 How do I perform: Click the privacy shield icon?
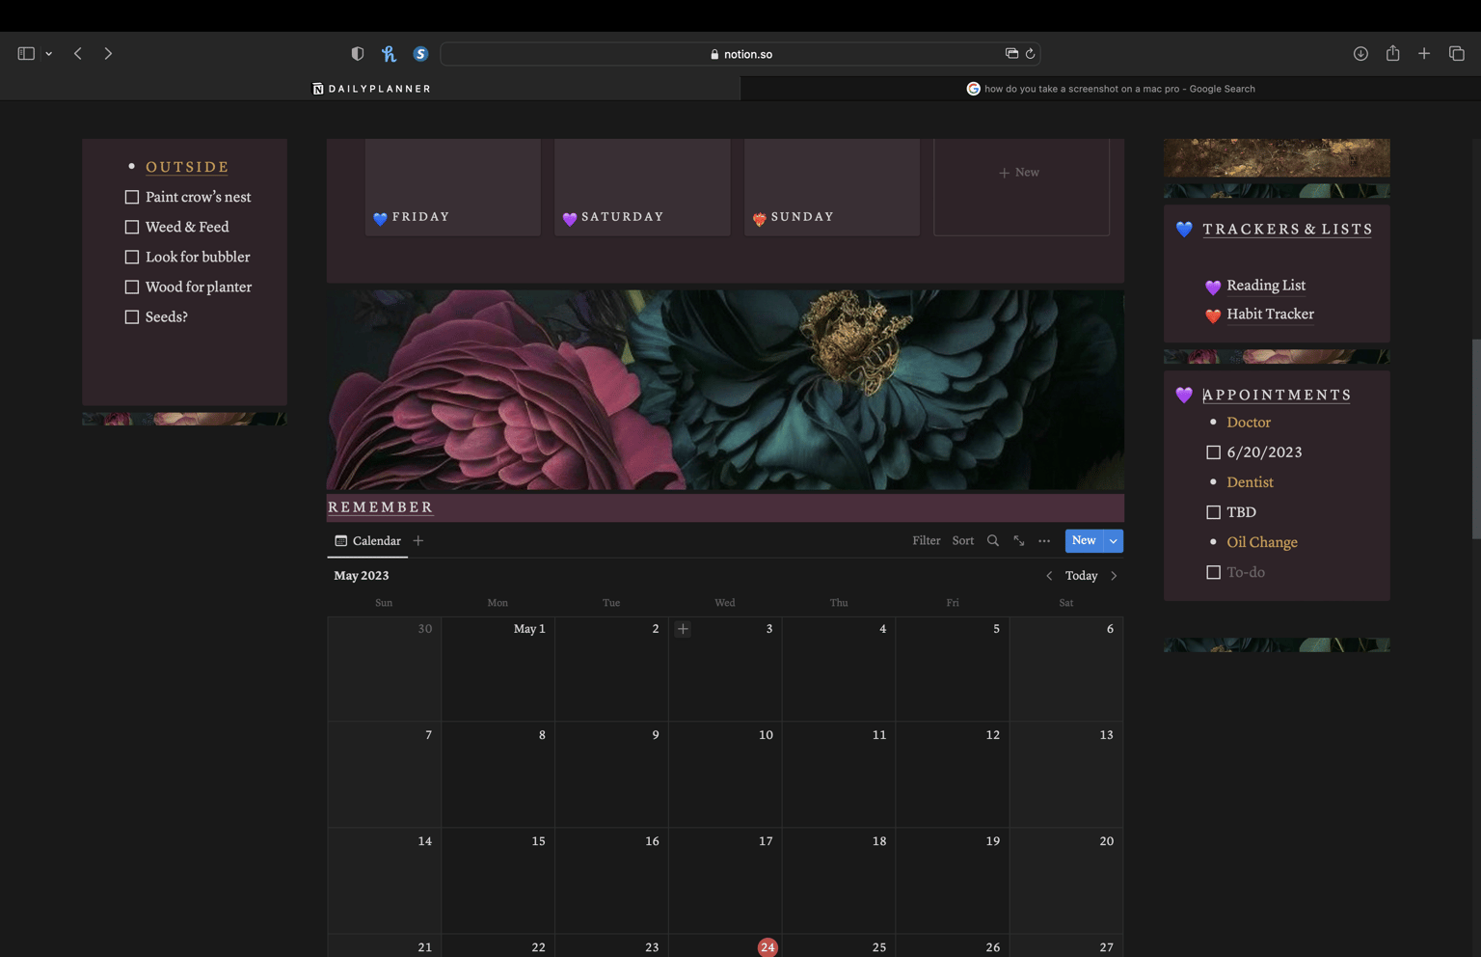(x=358, y=54)
